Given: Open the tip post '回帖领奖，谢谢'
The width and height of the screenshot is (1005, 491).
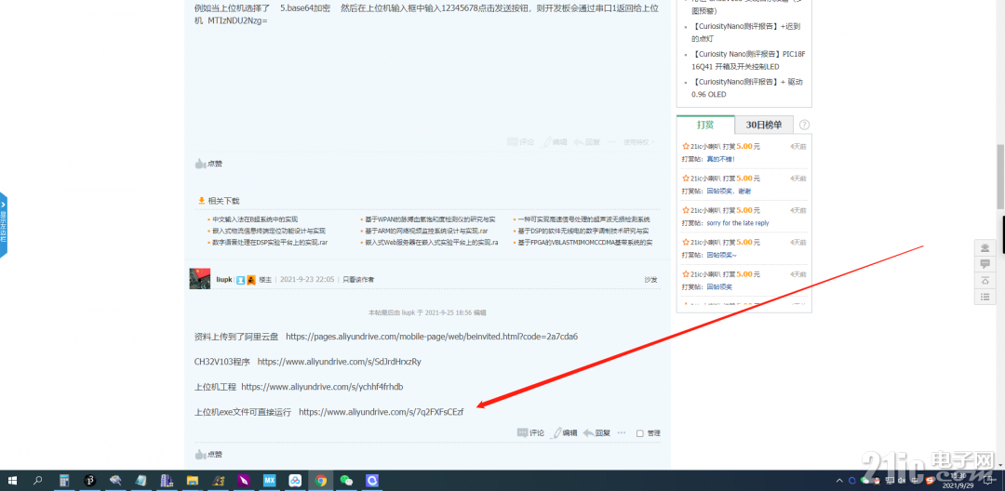Looking at the screenshot, I should (729, 192).
